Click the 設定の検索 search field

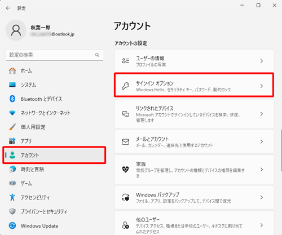coord(55,55)
